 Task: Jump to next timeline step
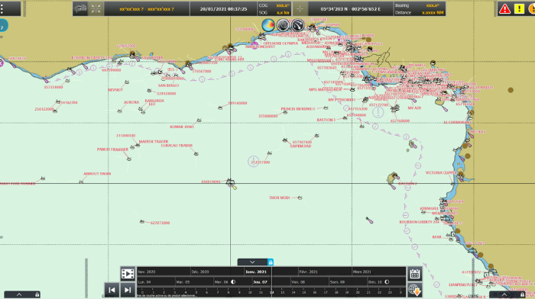pos(128,290)
